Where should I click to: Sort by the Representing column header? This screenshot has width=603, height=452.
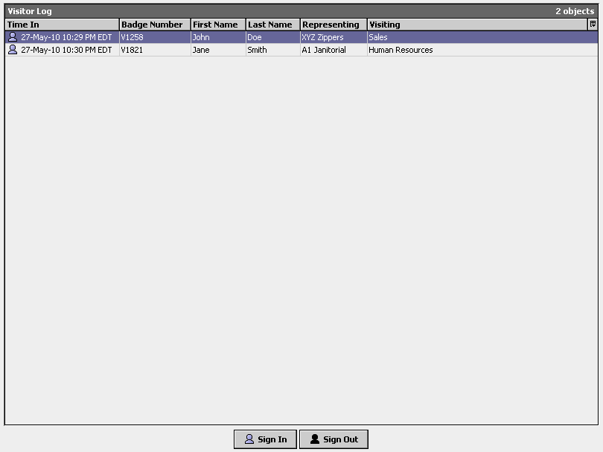tap(333, 25)
